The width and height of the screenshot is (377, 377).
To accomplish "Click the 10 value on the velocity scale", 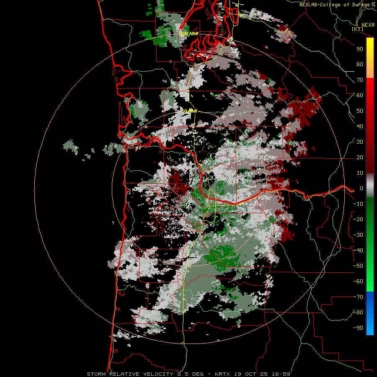I will click(x=360, y=173).
